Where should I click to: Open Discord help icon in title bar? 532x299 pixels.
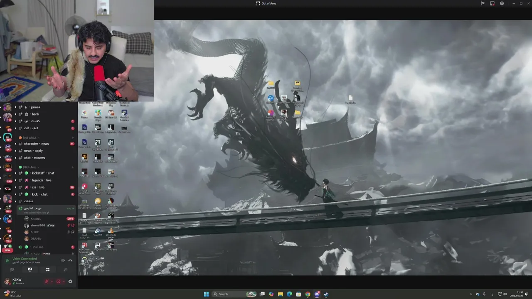pos(502,3)
